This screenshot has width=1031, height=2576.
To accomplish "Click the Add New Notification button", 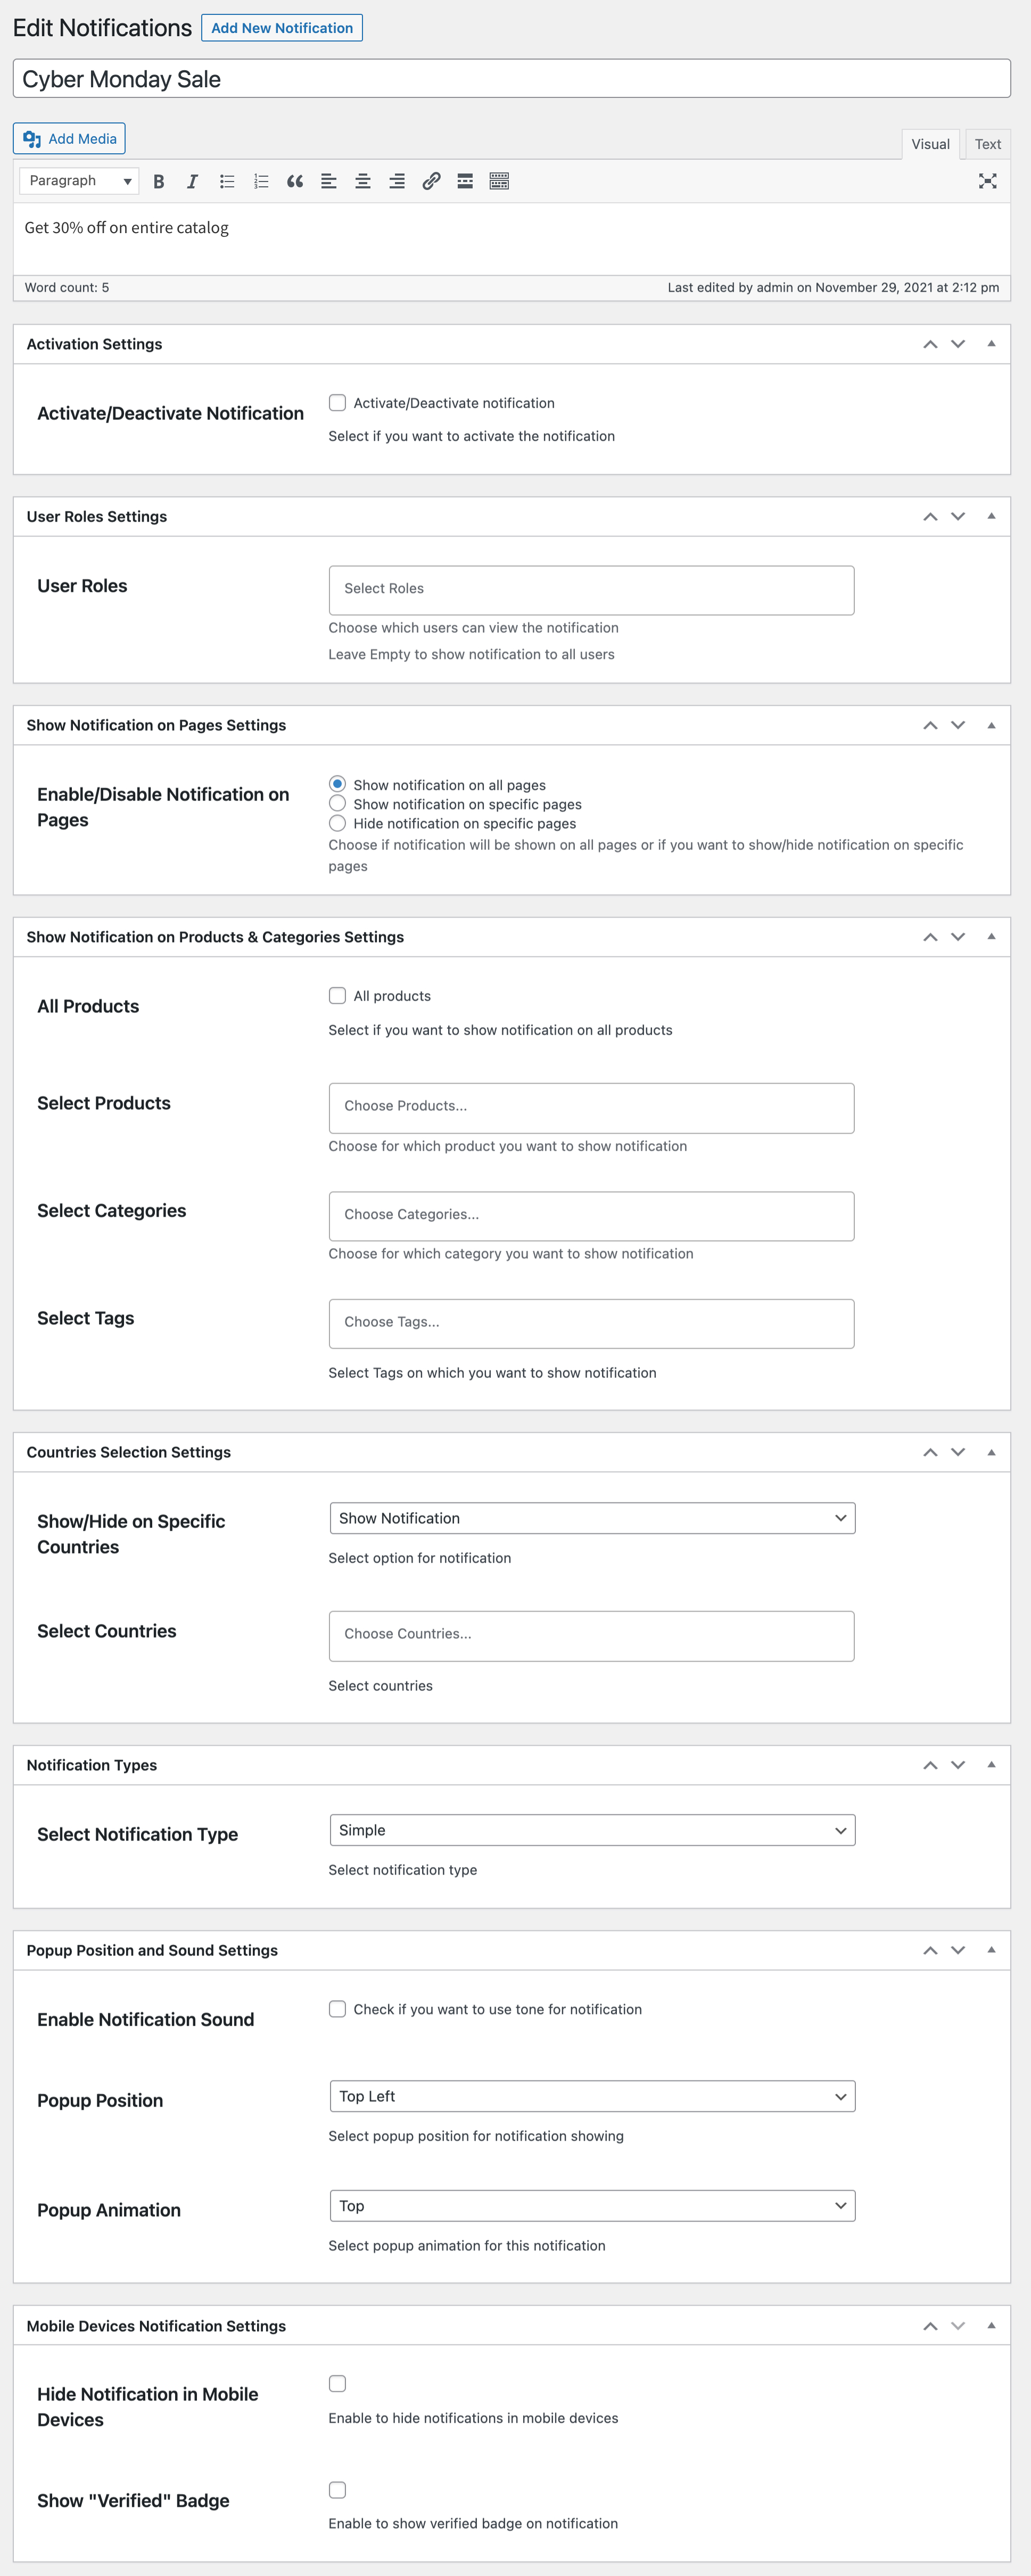I will coord(281,27).
